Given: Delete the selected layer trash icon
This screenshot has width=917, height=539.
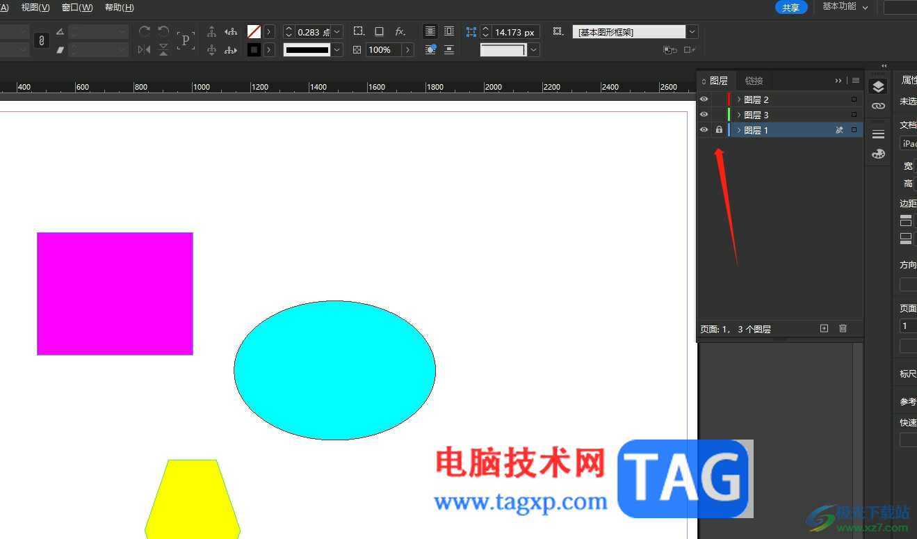Looking at the screenshot, I should point(843,328).
